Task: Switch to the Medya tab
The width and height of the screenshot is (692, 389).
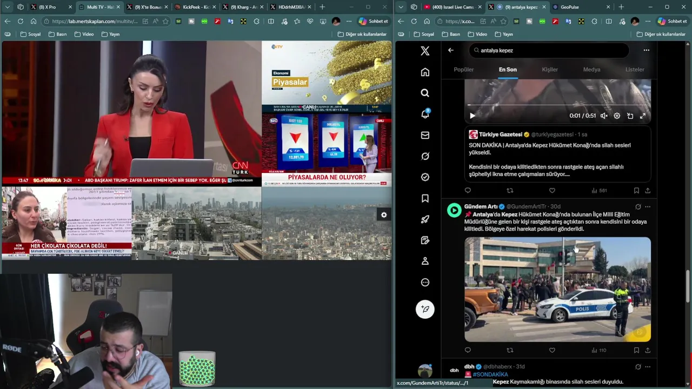Action: tap(591, 69)
